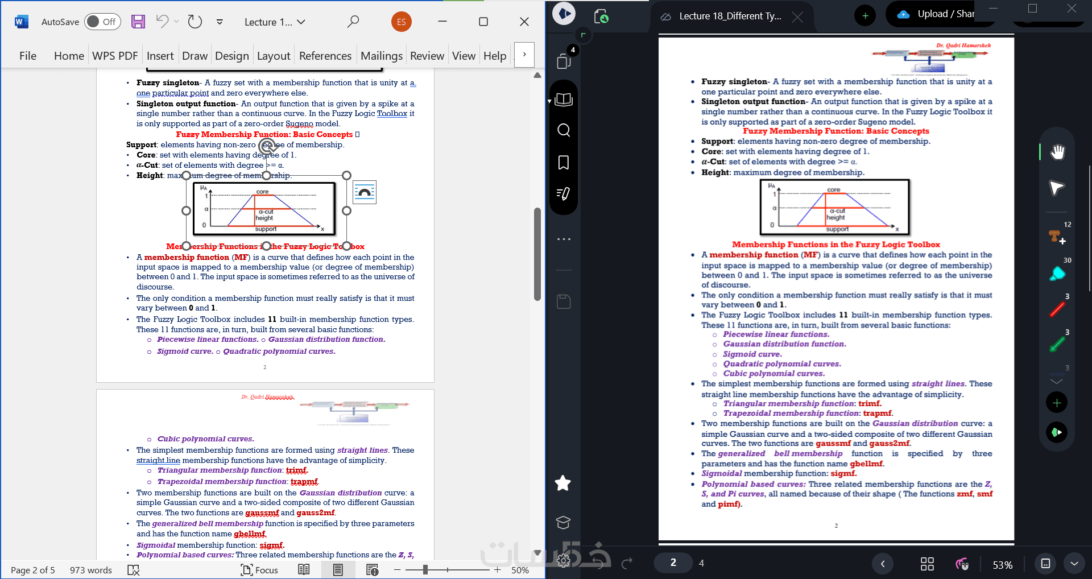Screen dimensions: 1092x579
Task: Click the Layout Options icon beside image
Action: pyautogui.click(x=365, y=193)
